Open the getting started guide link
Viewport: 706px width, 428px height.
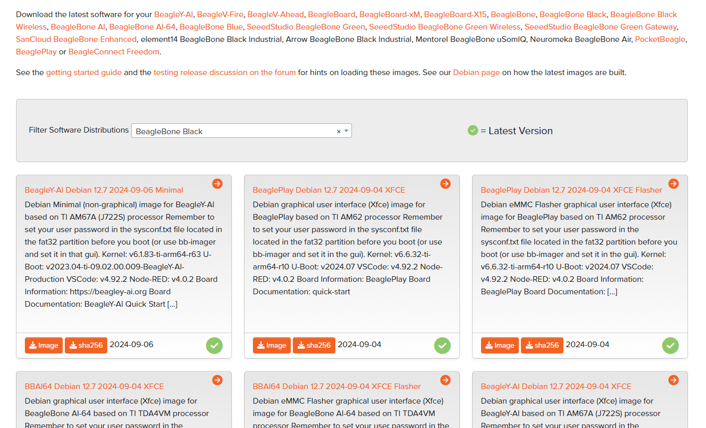pyautogui.click(x=84, y=73)
